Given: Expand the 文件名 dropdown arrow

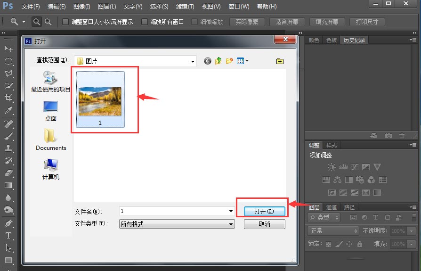Looking at the screenshot, I should [x=231, y=211].
